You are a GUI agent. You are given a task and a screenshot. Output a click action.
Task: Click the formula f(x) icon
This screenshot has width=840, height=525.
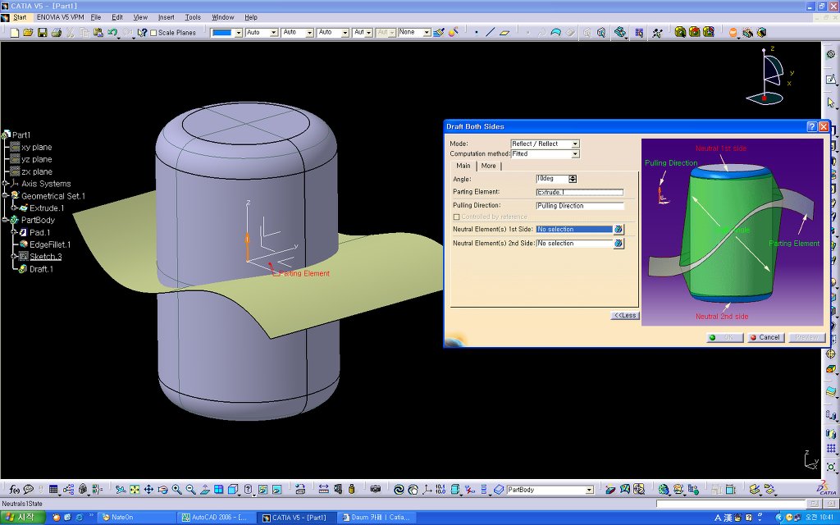(x=15, y=490)
